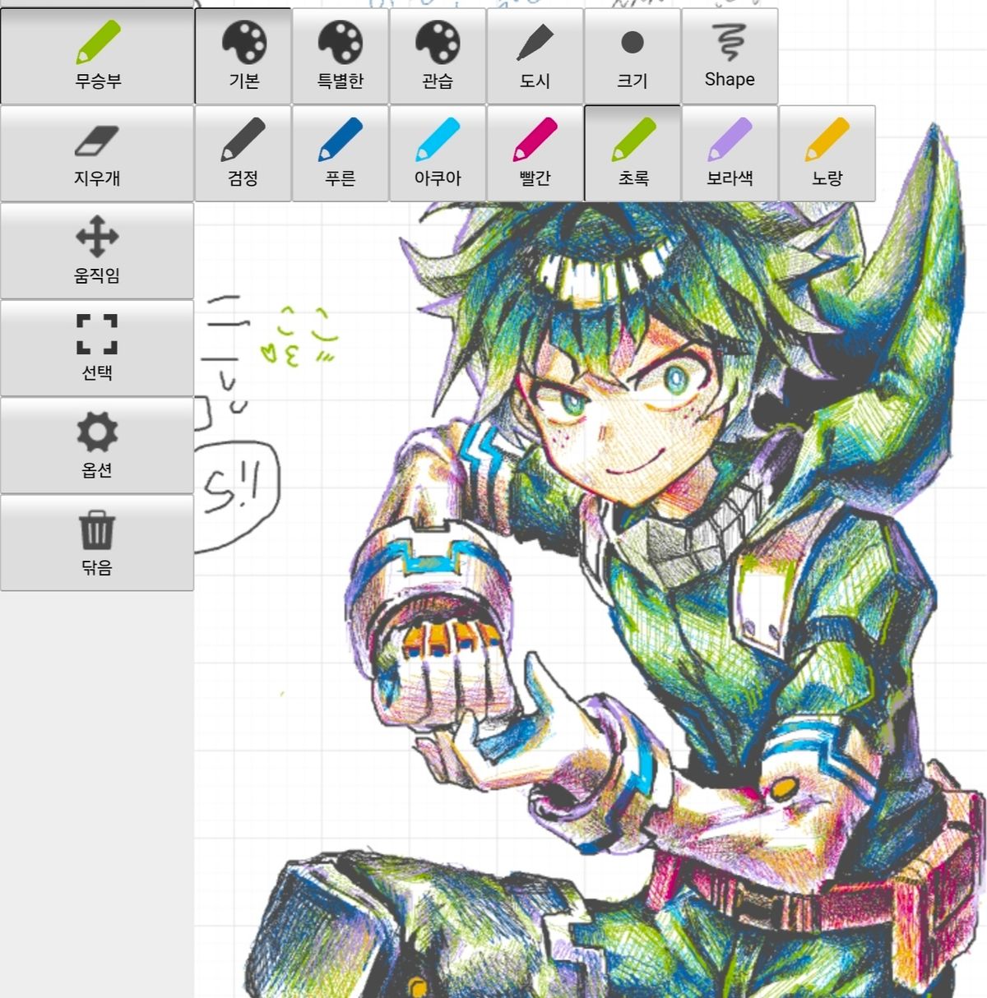Pick the 노랑 yellow pencil

coord(827,153)
